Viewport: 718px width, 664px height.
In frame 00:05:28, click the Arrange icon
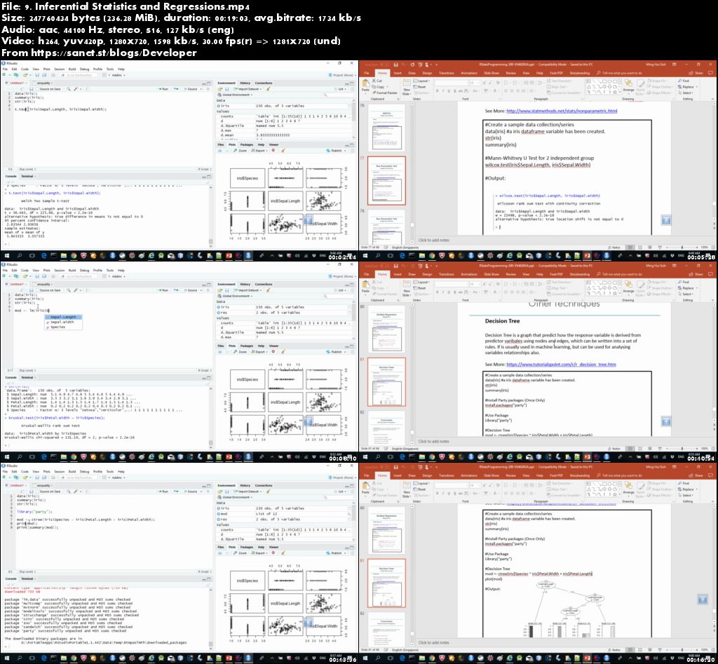(628, 83)
